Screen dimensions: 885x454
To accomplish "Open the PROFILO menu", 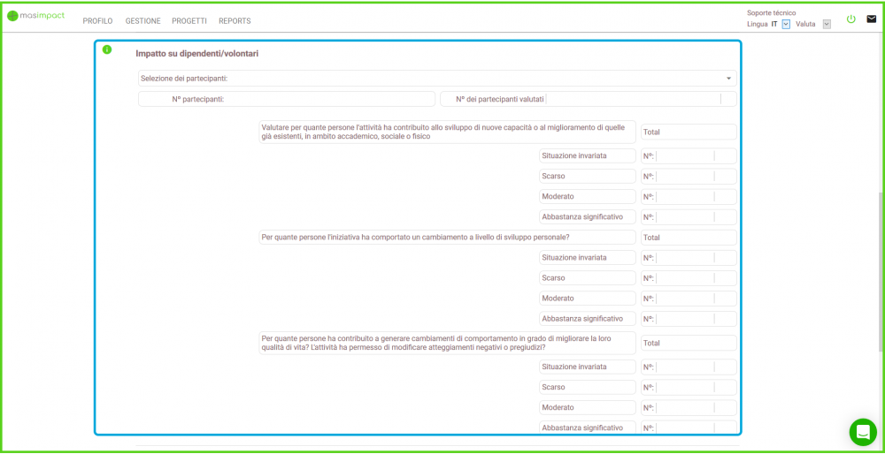I will tap(97, 21).
